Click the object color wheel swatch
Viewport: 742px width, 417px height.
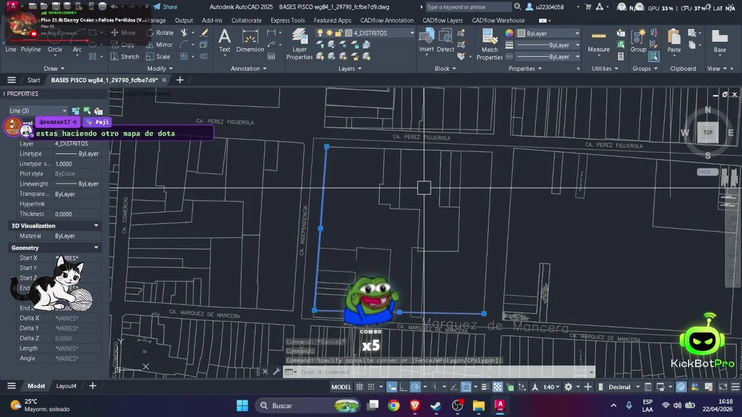click(510, 33)
